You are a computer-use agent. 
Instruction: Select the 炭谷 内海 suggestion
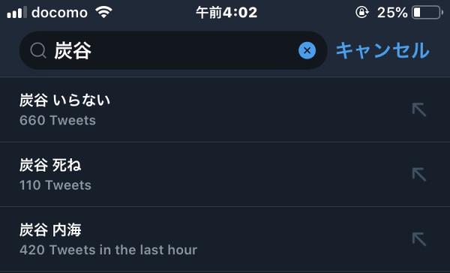pyautogui.click(x=225, y=239)
